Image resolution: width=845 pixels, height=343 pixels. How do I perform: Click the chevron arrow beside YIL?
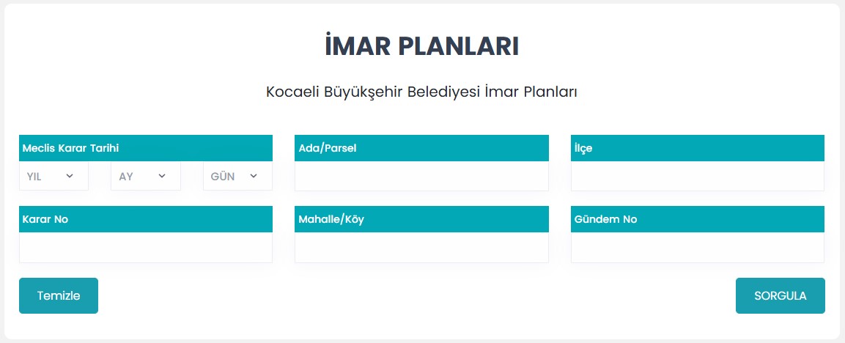(x=70, y=176)
